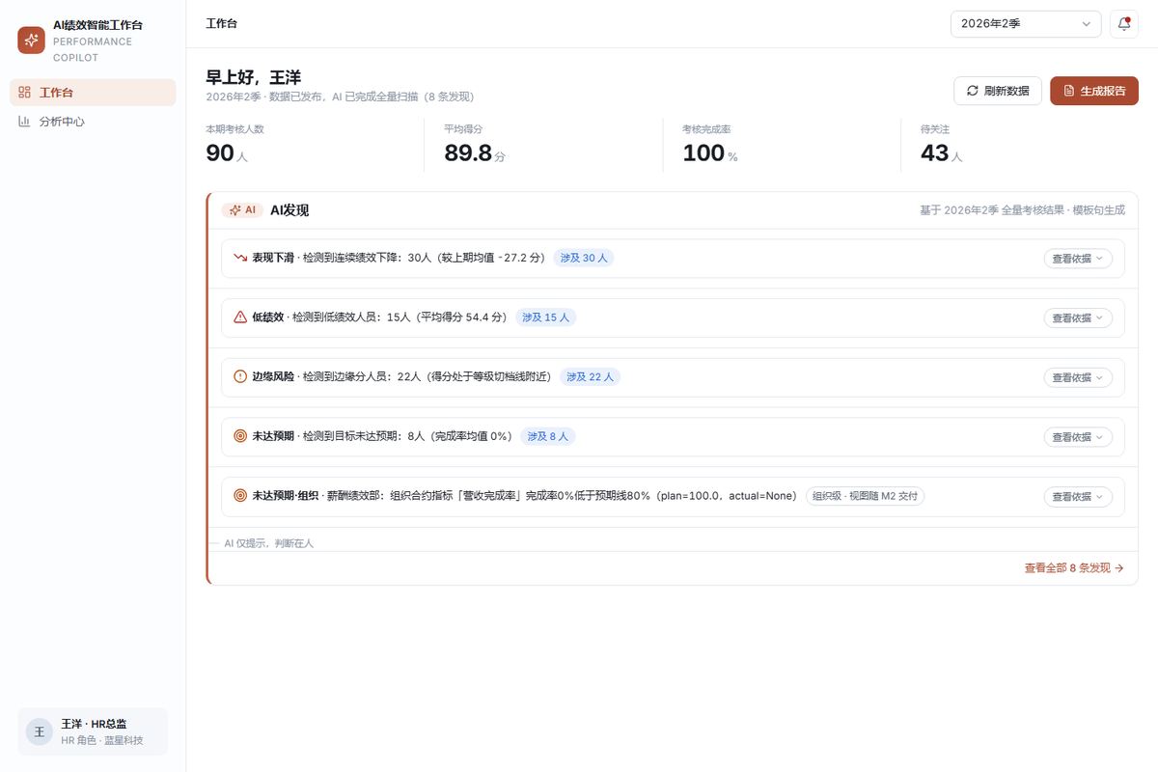Click the 组织级 · 视图随 M2 交付 tag
The width and height of the screenshot is (1158, 772).
(x=865, y=496)
